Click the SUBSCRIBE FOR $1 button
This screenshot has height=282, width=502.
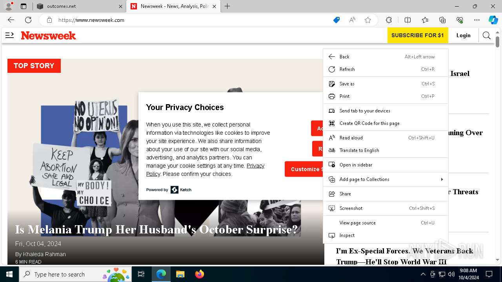(x=418, y=35)
